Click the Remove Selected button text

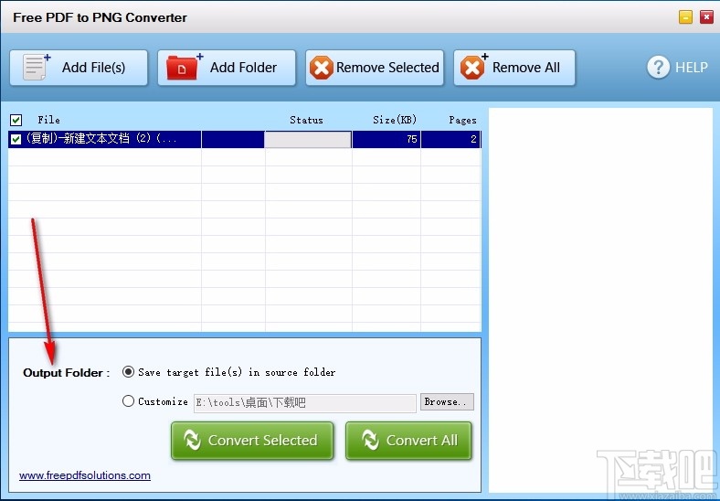(x=387, y=68)
